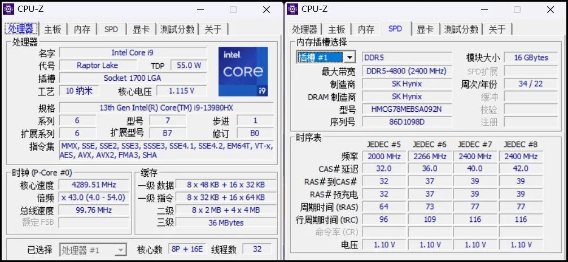Minimize the left CPU-Z window
Screen dimensions: 568x262
coord(199,10)
